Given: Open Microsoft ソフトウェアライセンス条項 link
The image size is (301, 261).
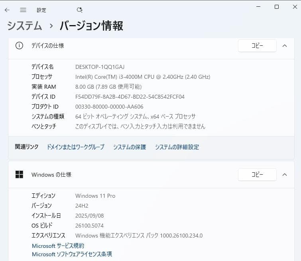Looking at the screenshot, I should coord(72,254).
